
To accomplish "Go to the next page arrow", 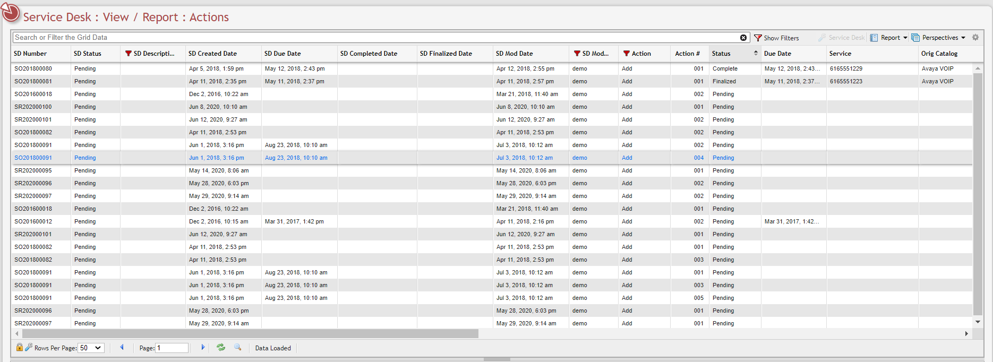I will (203, 348).
